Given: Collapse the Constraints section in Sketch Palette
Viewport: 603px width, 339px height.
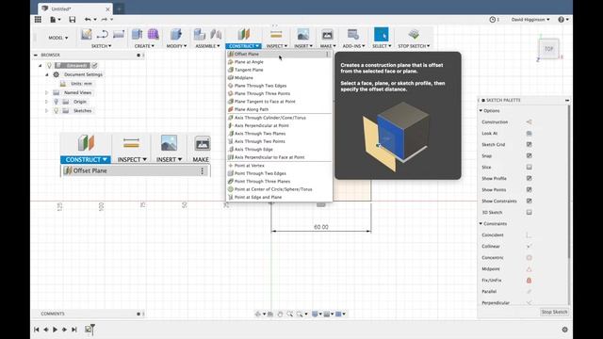Looking at the screenshot, I should pos(481,224).
